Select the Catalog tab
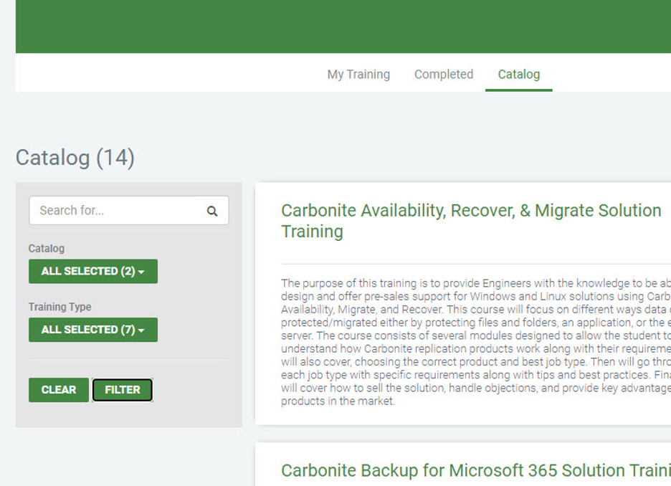 pos(518,75)
